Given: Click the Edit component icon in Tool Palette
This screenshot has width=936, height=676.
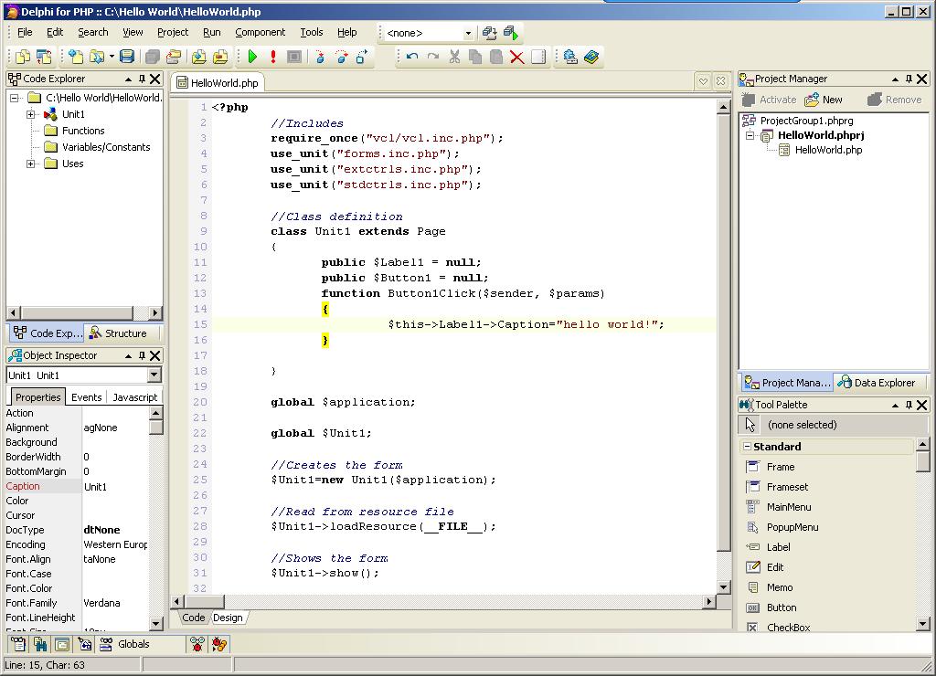Looking at the screenshot, I should pyautogui.click(x=753, y=566).
